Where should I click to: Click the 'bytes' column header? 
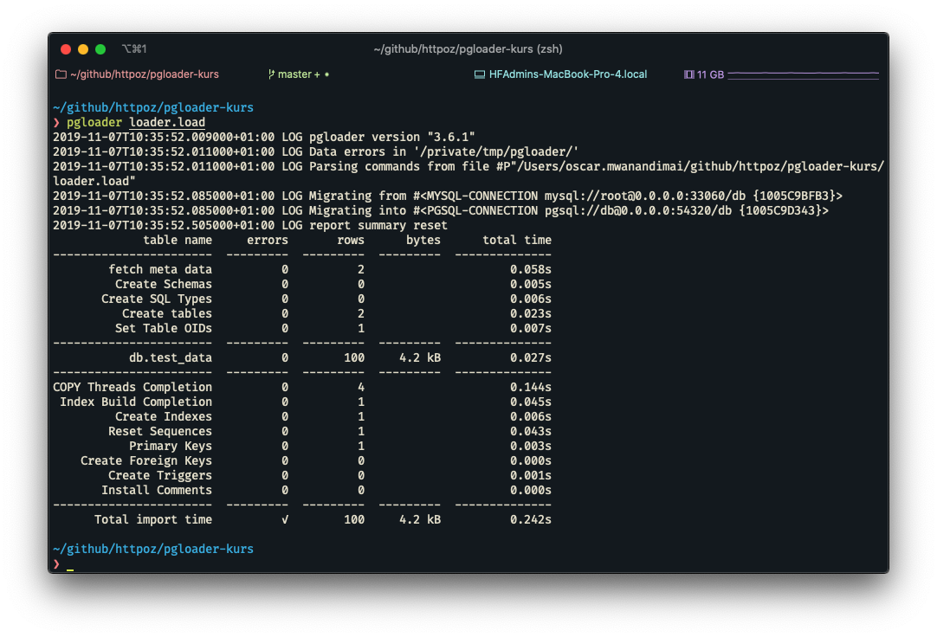[x=423, y=240]
